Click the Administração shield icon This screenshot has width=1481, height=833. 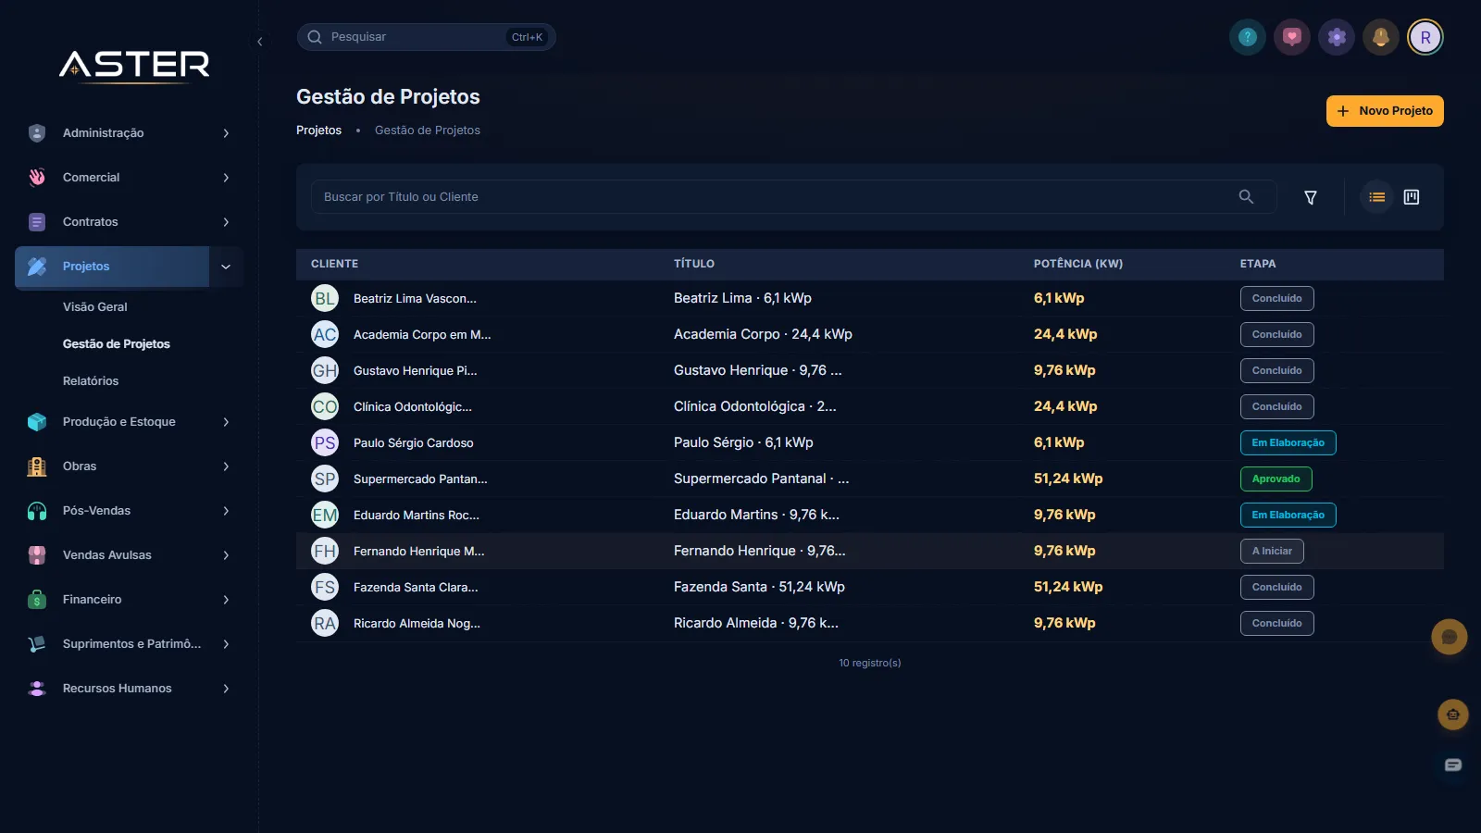37,133
